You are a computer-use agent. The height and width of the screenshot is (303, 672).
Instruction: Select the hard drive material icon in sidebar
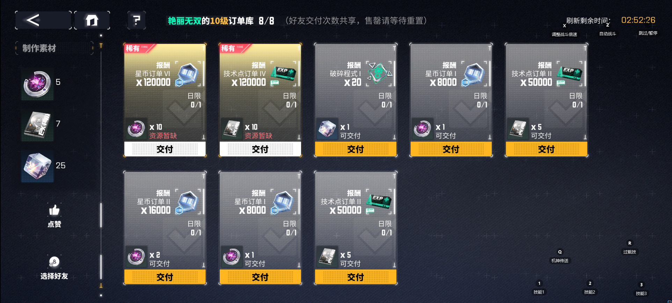[37, 125]
